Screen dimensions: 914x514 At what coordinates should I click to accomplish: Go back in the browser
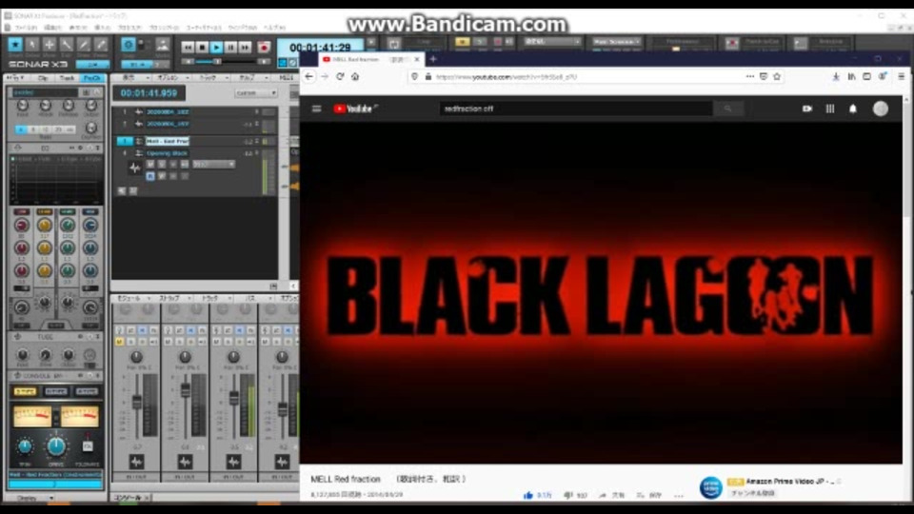click(x=308, y=76)
